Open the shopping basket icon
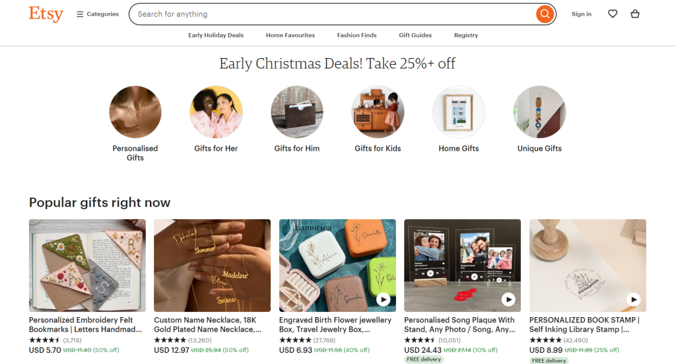676x364 pixels. tap(635, 14)
